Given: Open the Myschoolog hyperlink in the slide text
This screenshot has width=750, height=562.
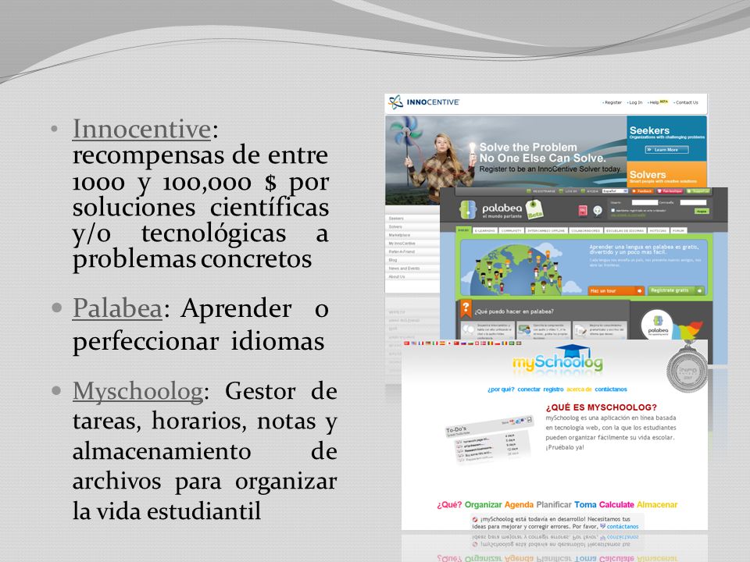Looking at the screenshot, I should point(137,391).
